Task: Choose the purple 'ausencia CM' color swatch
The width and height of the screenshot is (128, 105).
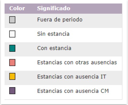Action: pyautogui.click(x=12, y=91)
